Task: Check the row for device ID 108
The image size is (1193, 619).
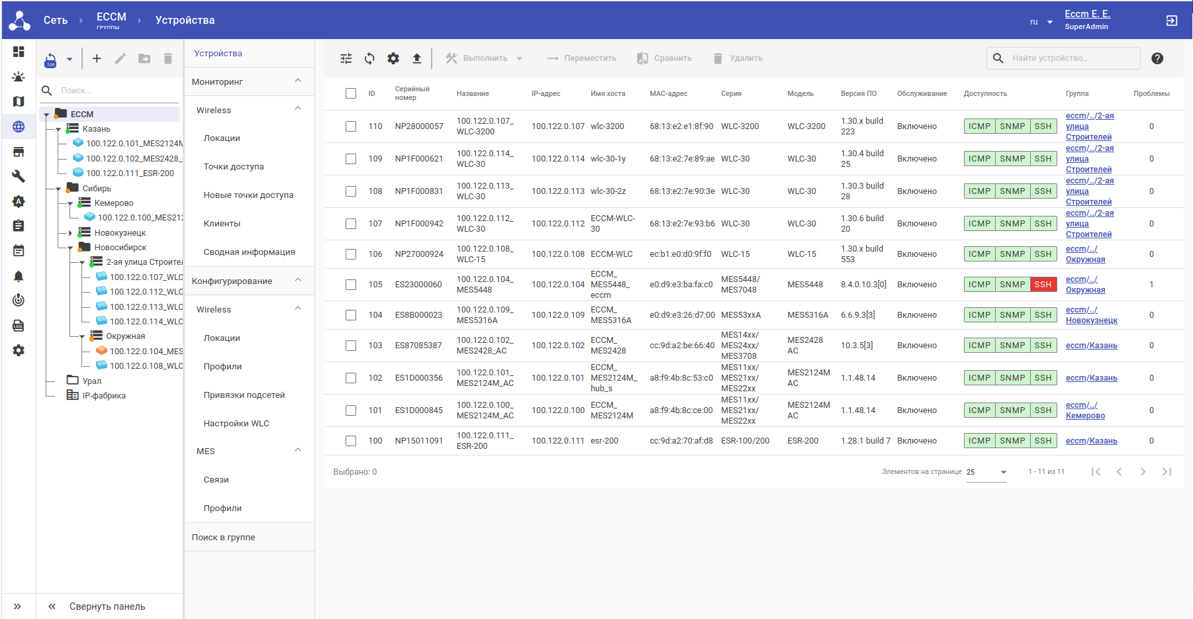Action: click(x=351, y=191)
